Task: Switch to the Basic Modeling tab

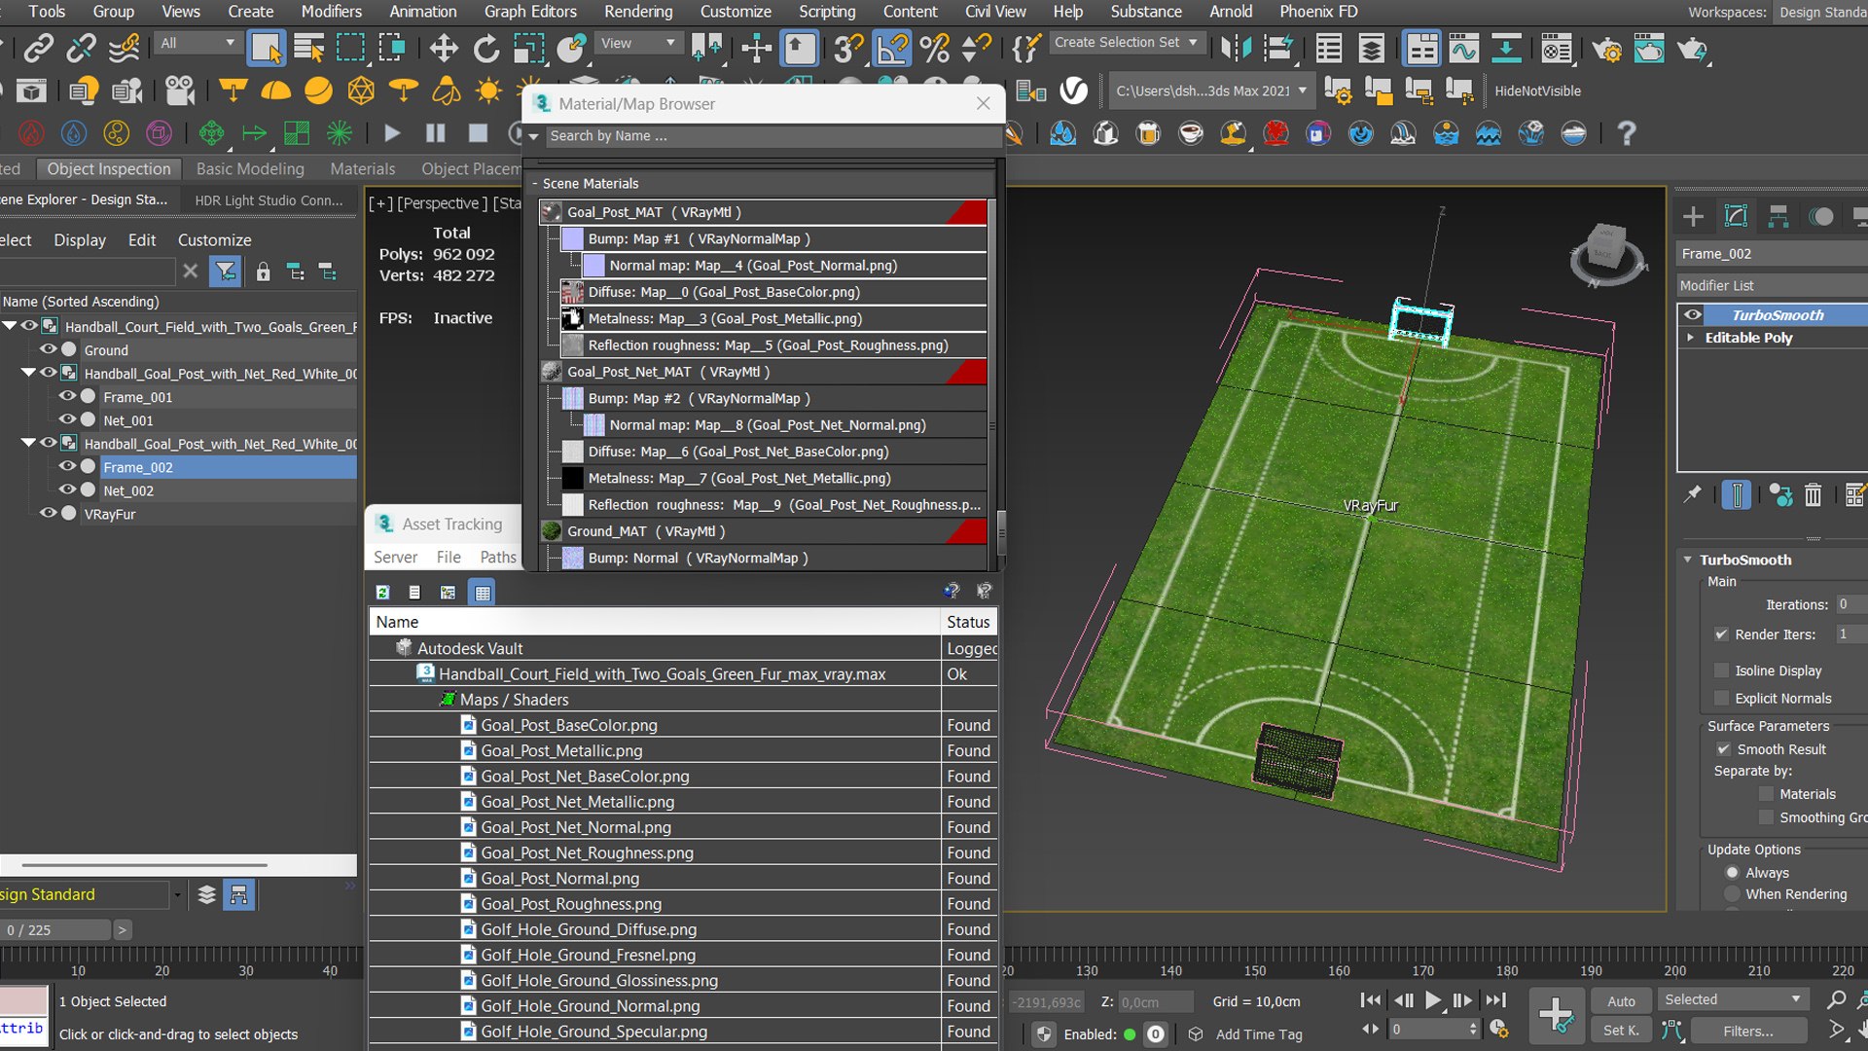Action: pos(250,168)
